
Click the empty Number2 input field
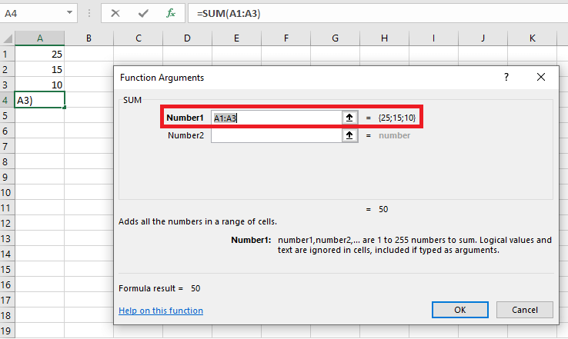coord(276,135)
